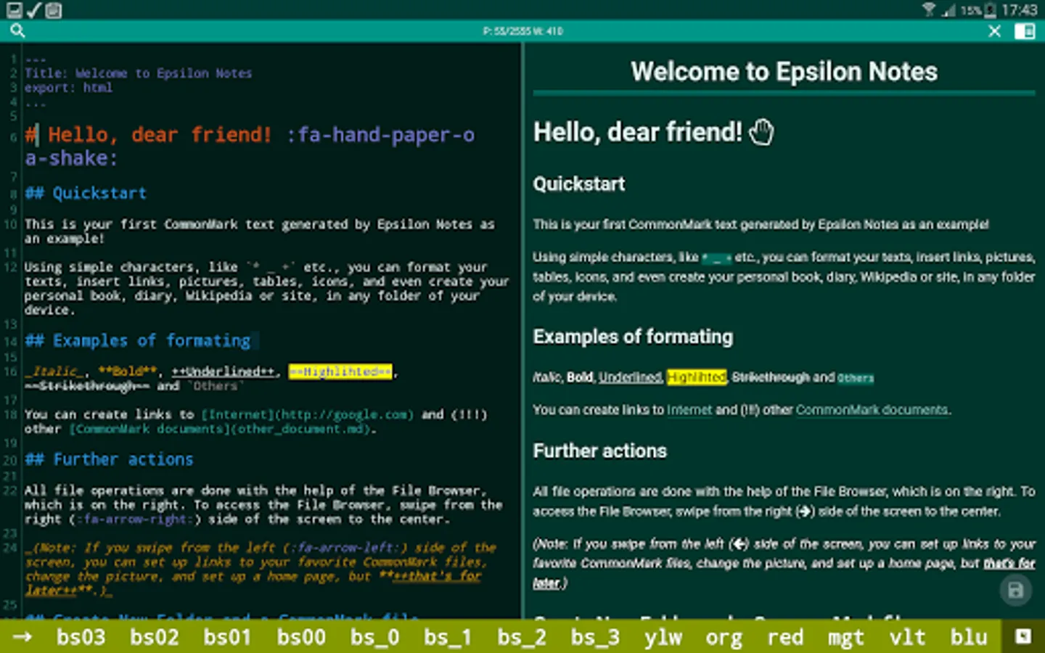The width and height of the screenshot is (1045, 653).
Task: Choose the bs_2 scheme option
Action: [x=522, y=637]
